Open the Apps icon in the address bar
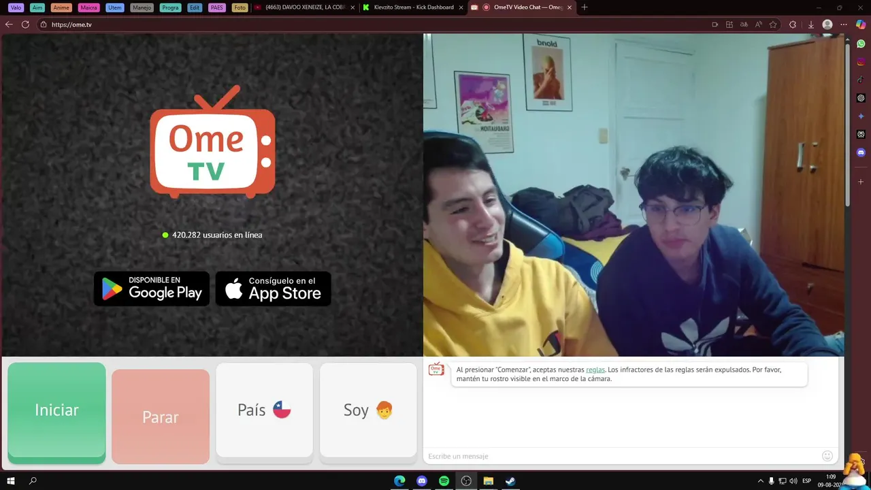The height and width of the screenshot is (490, 871). (x=729, y=24)
